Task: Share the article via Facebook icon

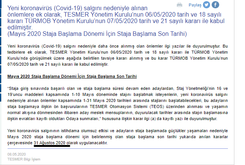Action: (215, 5)
